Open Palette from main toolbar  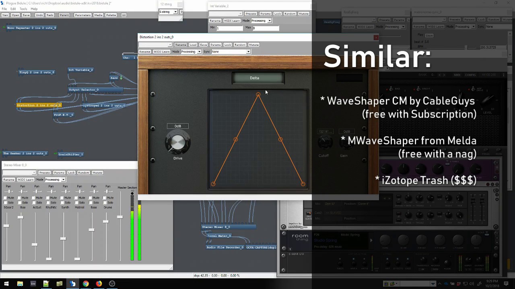pyautogui.click(x=111, y=15)
